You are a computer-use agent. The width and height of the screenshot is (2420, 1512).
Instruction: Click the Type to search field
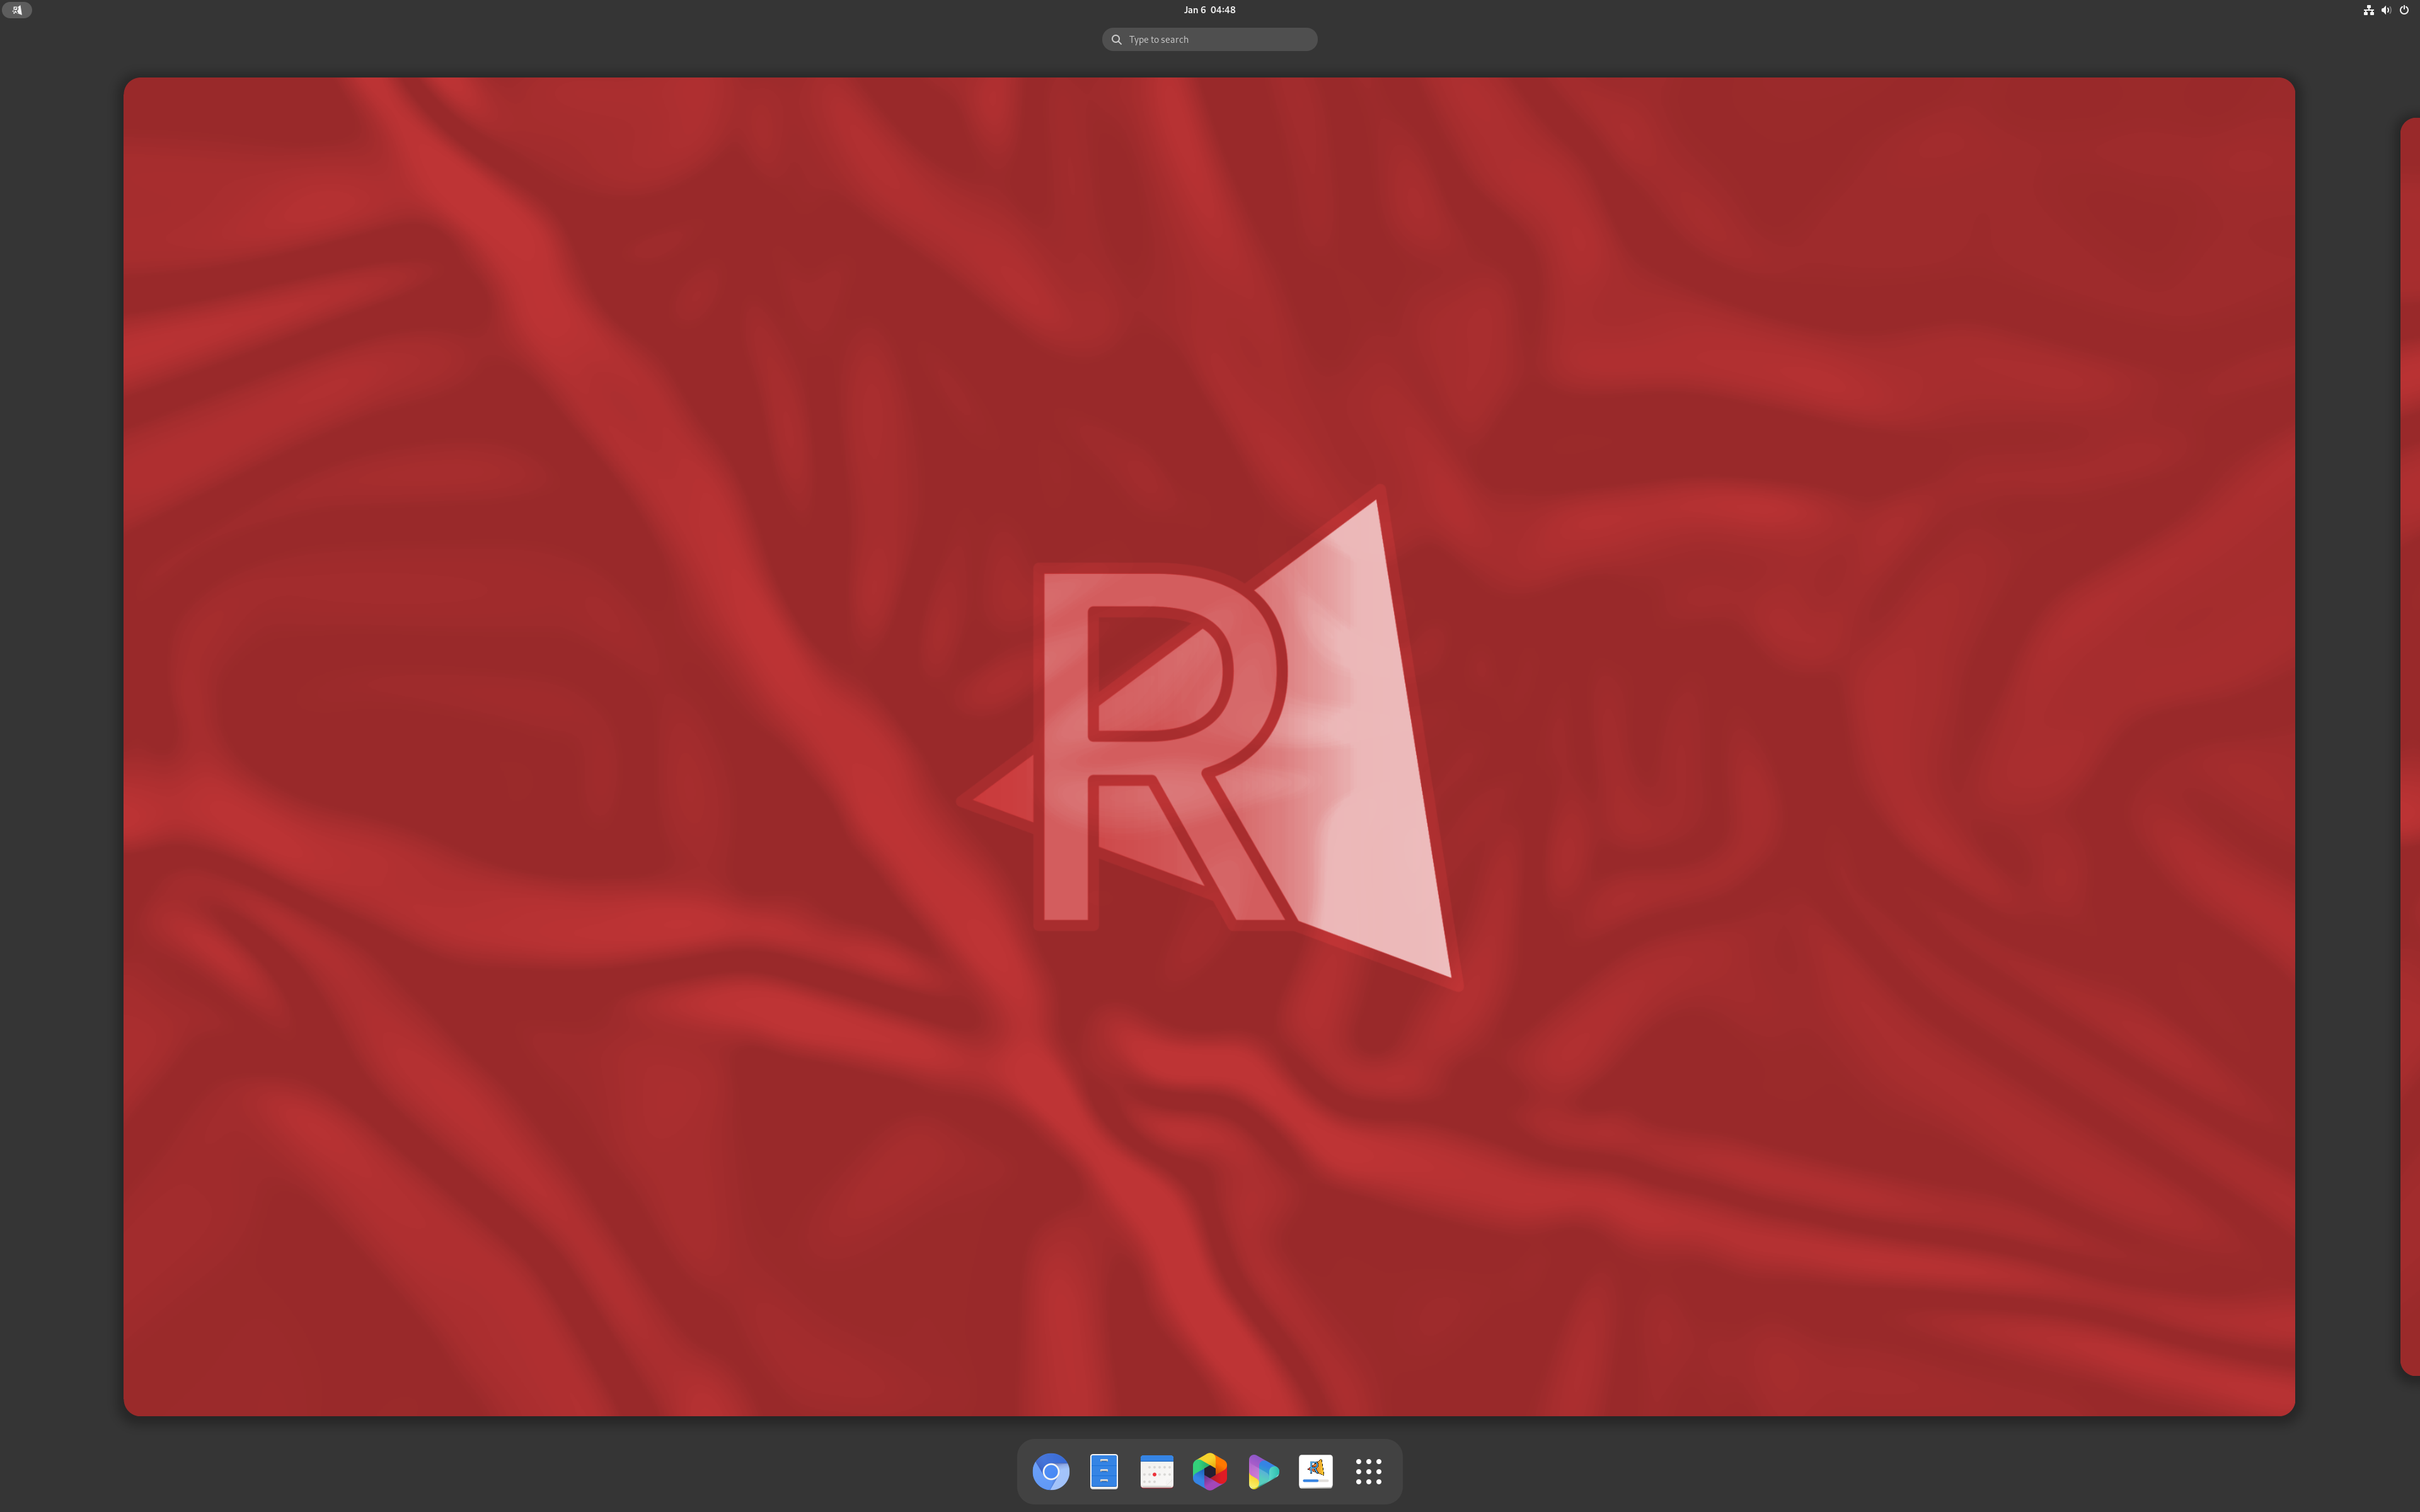point(1209,39)
